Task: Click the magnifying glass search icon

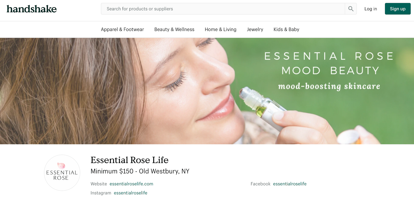Action: point(351,9)
